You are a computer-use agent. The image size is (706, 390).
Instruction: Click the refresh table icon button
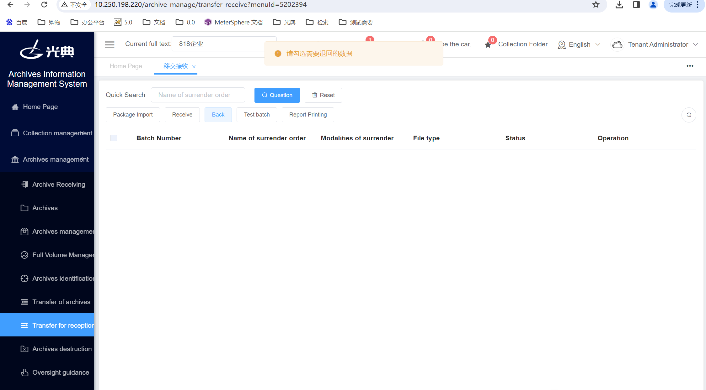click(689, 115)
